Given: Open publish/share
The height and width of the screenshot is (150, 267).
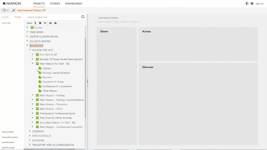Looking at the screenshot, I should (8, 142).
